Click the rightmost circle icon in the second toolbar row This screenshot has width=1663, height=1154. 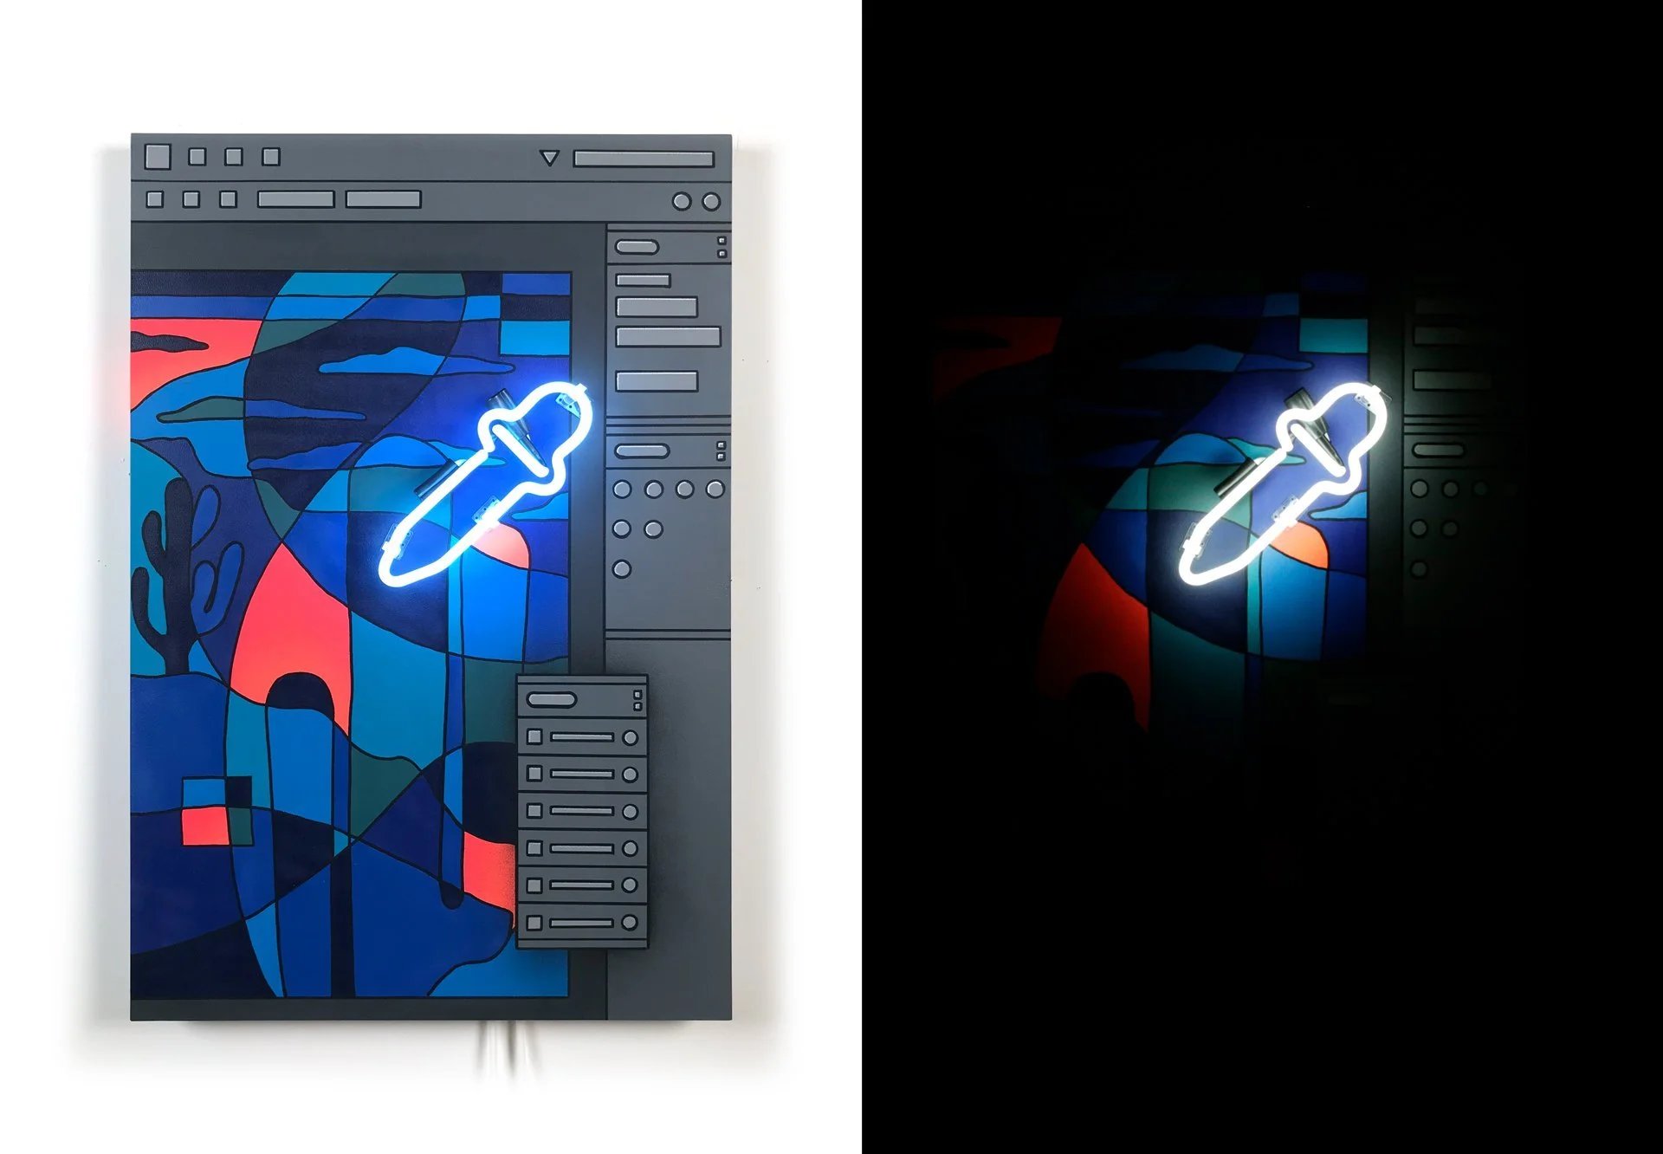pyautogui.click(x=711, y=202)
